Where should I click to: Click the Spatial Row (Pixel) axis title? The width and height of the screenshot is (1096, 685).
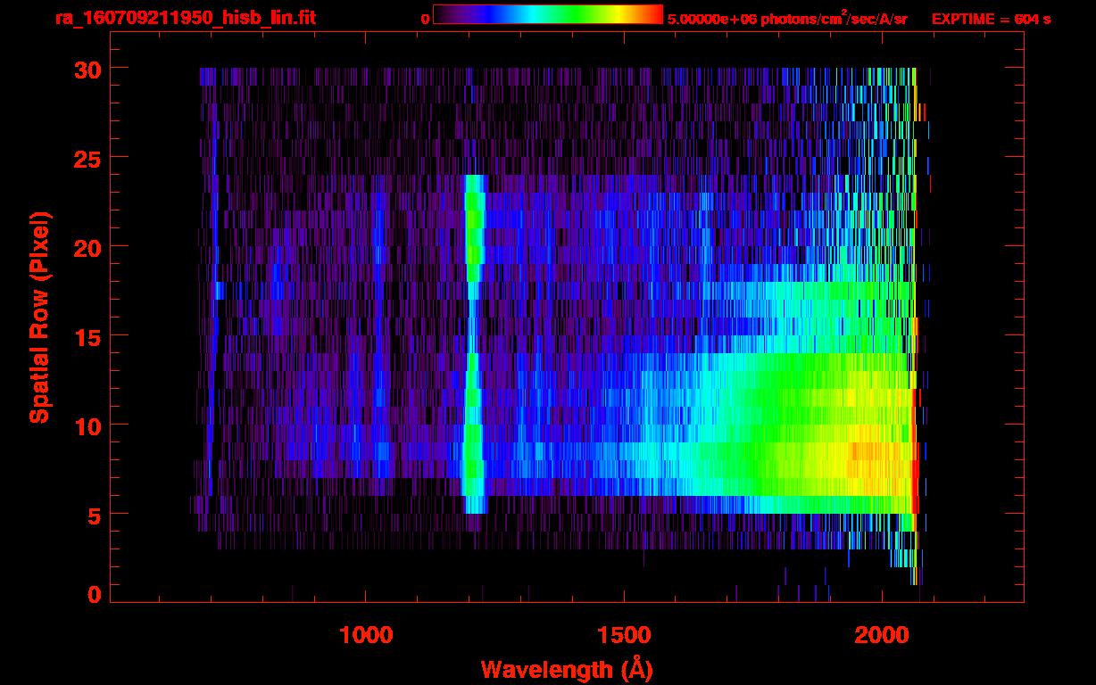click(x=39, y=318)
